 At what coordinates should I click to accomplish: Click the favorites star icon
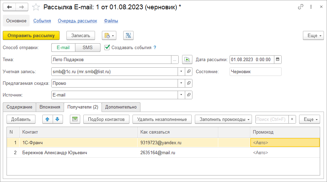pos(35,7)
